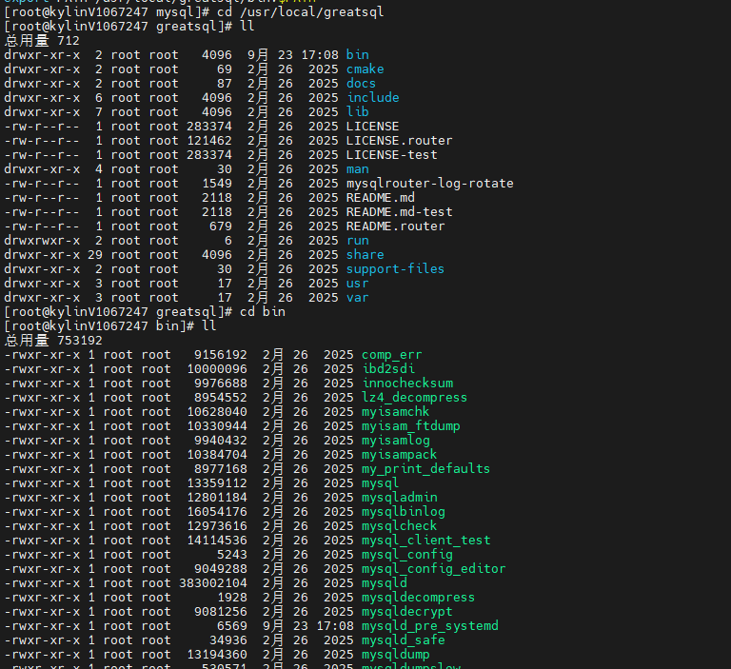Click the 'mysqldecompress' executable name
This screenshot has height=669, width=731.
pyautogui.click(x=418, y=598)
